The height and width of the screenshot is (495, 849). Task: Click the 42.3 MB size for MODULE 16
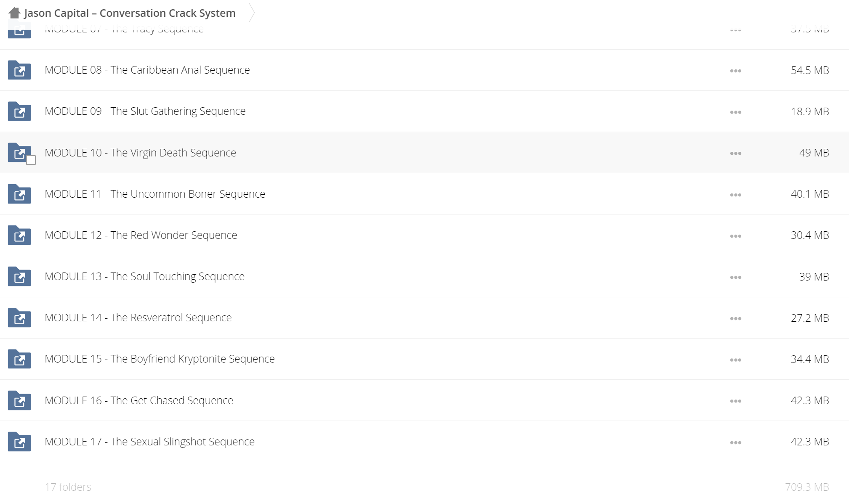tap(809, 400)
